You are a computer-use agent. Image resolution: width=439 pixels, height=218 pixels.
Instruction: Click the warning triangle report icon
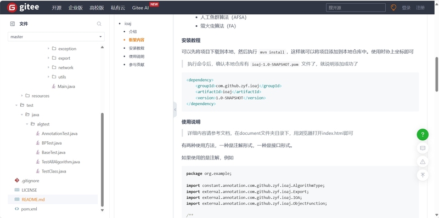tap(423, 162)
